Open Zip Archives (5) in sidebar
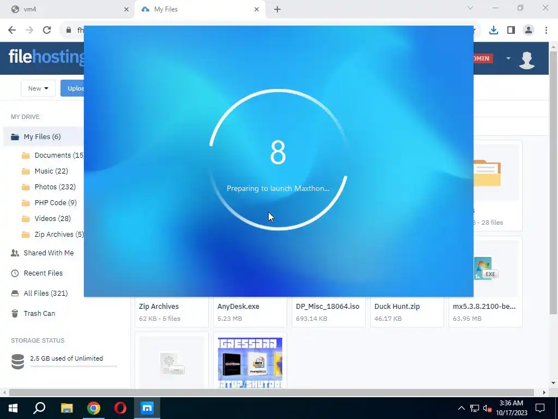This screenshot has width=558, height=419. 59,234
